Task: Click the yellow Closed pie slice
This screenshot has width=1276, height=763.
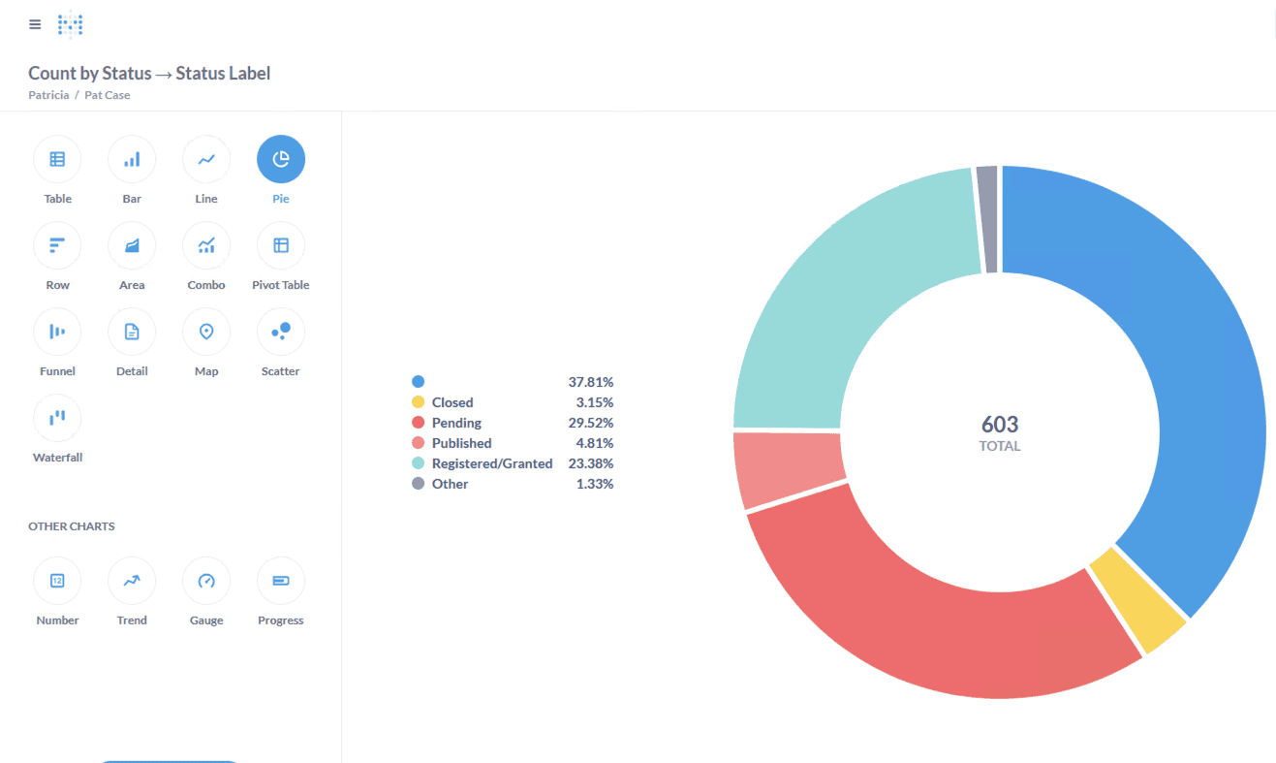Action: point(1140,601)
